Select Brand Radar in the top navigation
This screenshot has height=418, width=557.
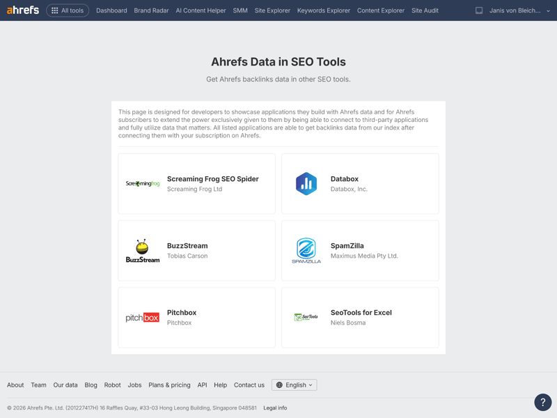coord(151,10)
